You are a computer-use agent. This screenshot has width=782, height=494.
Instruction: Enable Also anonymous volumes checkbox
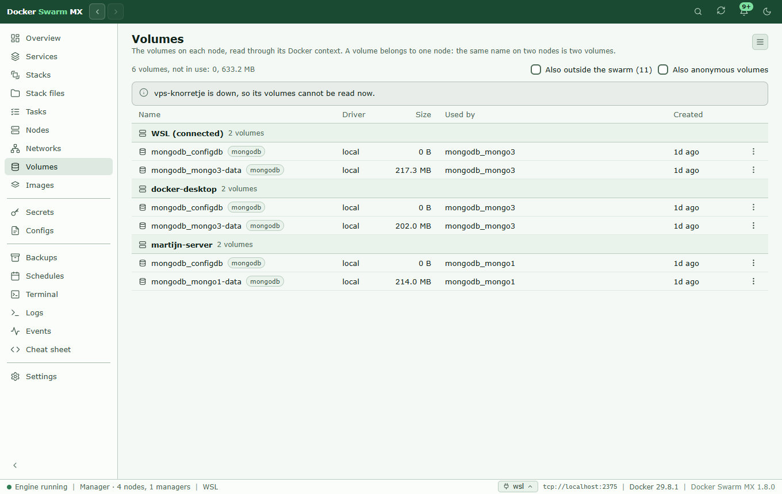tap(663, 70)
